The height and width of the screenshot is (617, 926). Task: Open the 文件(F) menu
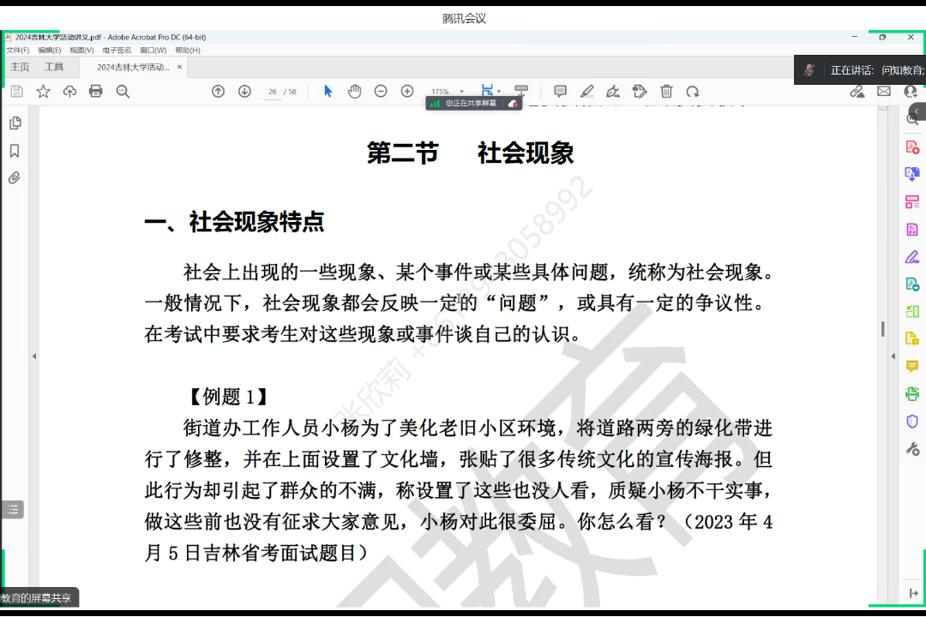tap(17, 51)
